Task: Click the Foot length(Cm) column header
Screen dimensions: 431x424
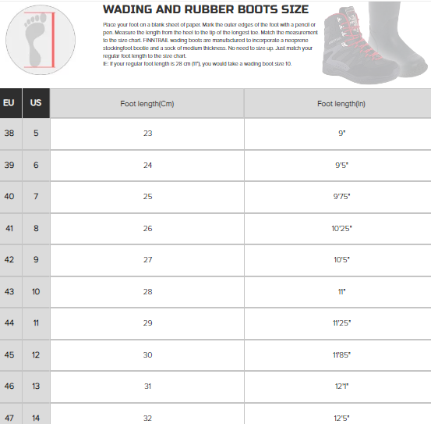Action: pos(147,104)
